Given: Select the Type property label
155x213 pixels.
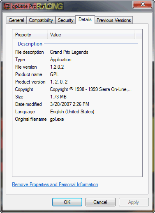Looking at the screenshot, I should 20,60.
